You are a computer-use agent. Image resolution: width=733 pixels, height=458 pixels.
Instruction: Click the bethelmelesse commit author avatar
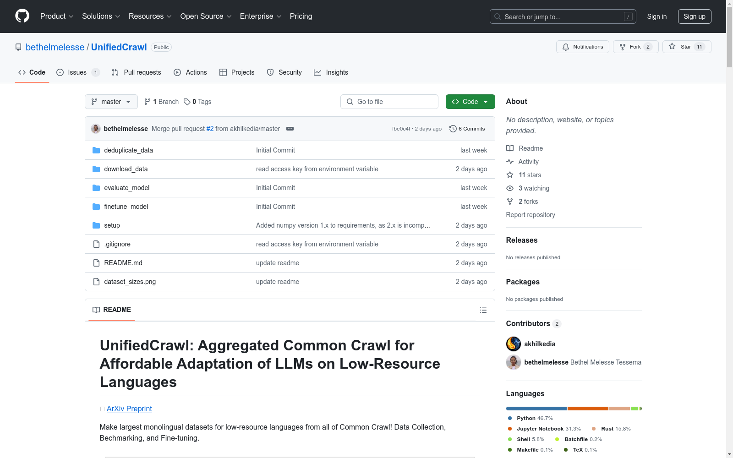(x=96, y=129)
